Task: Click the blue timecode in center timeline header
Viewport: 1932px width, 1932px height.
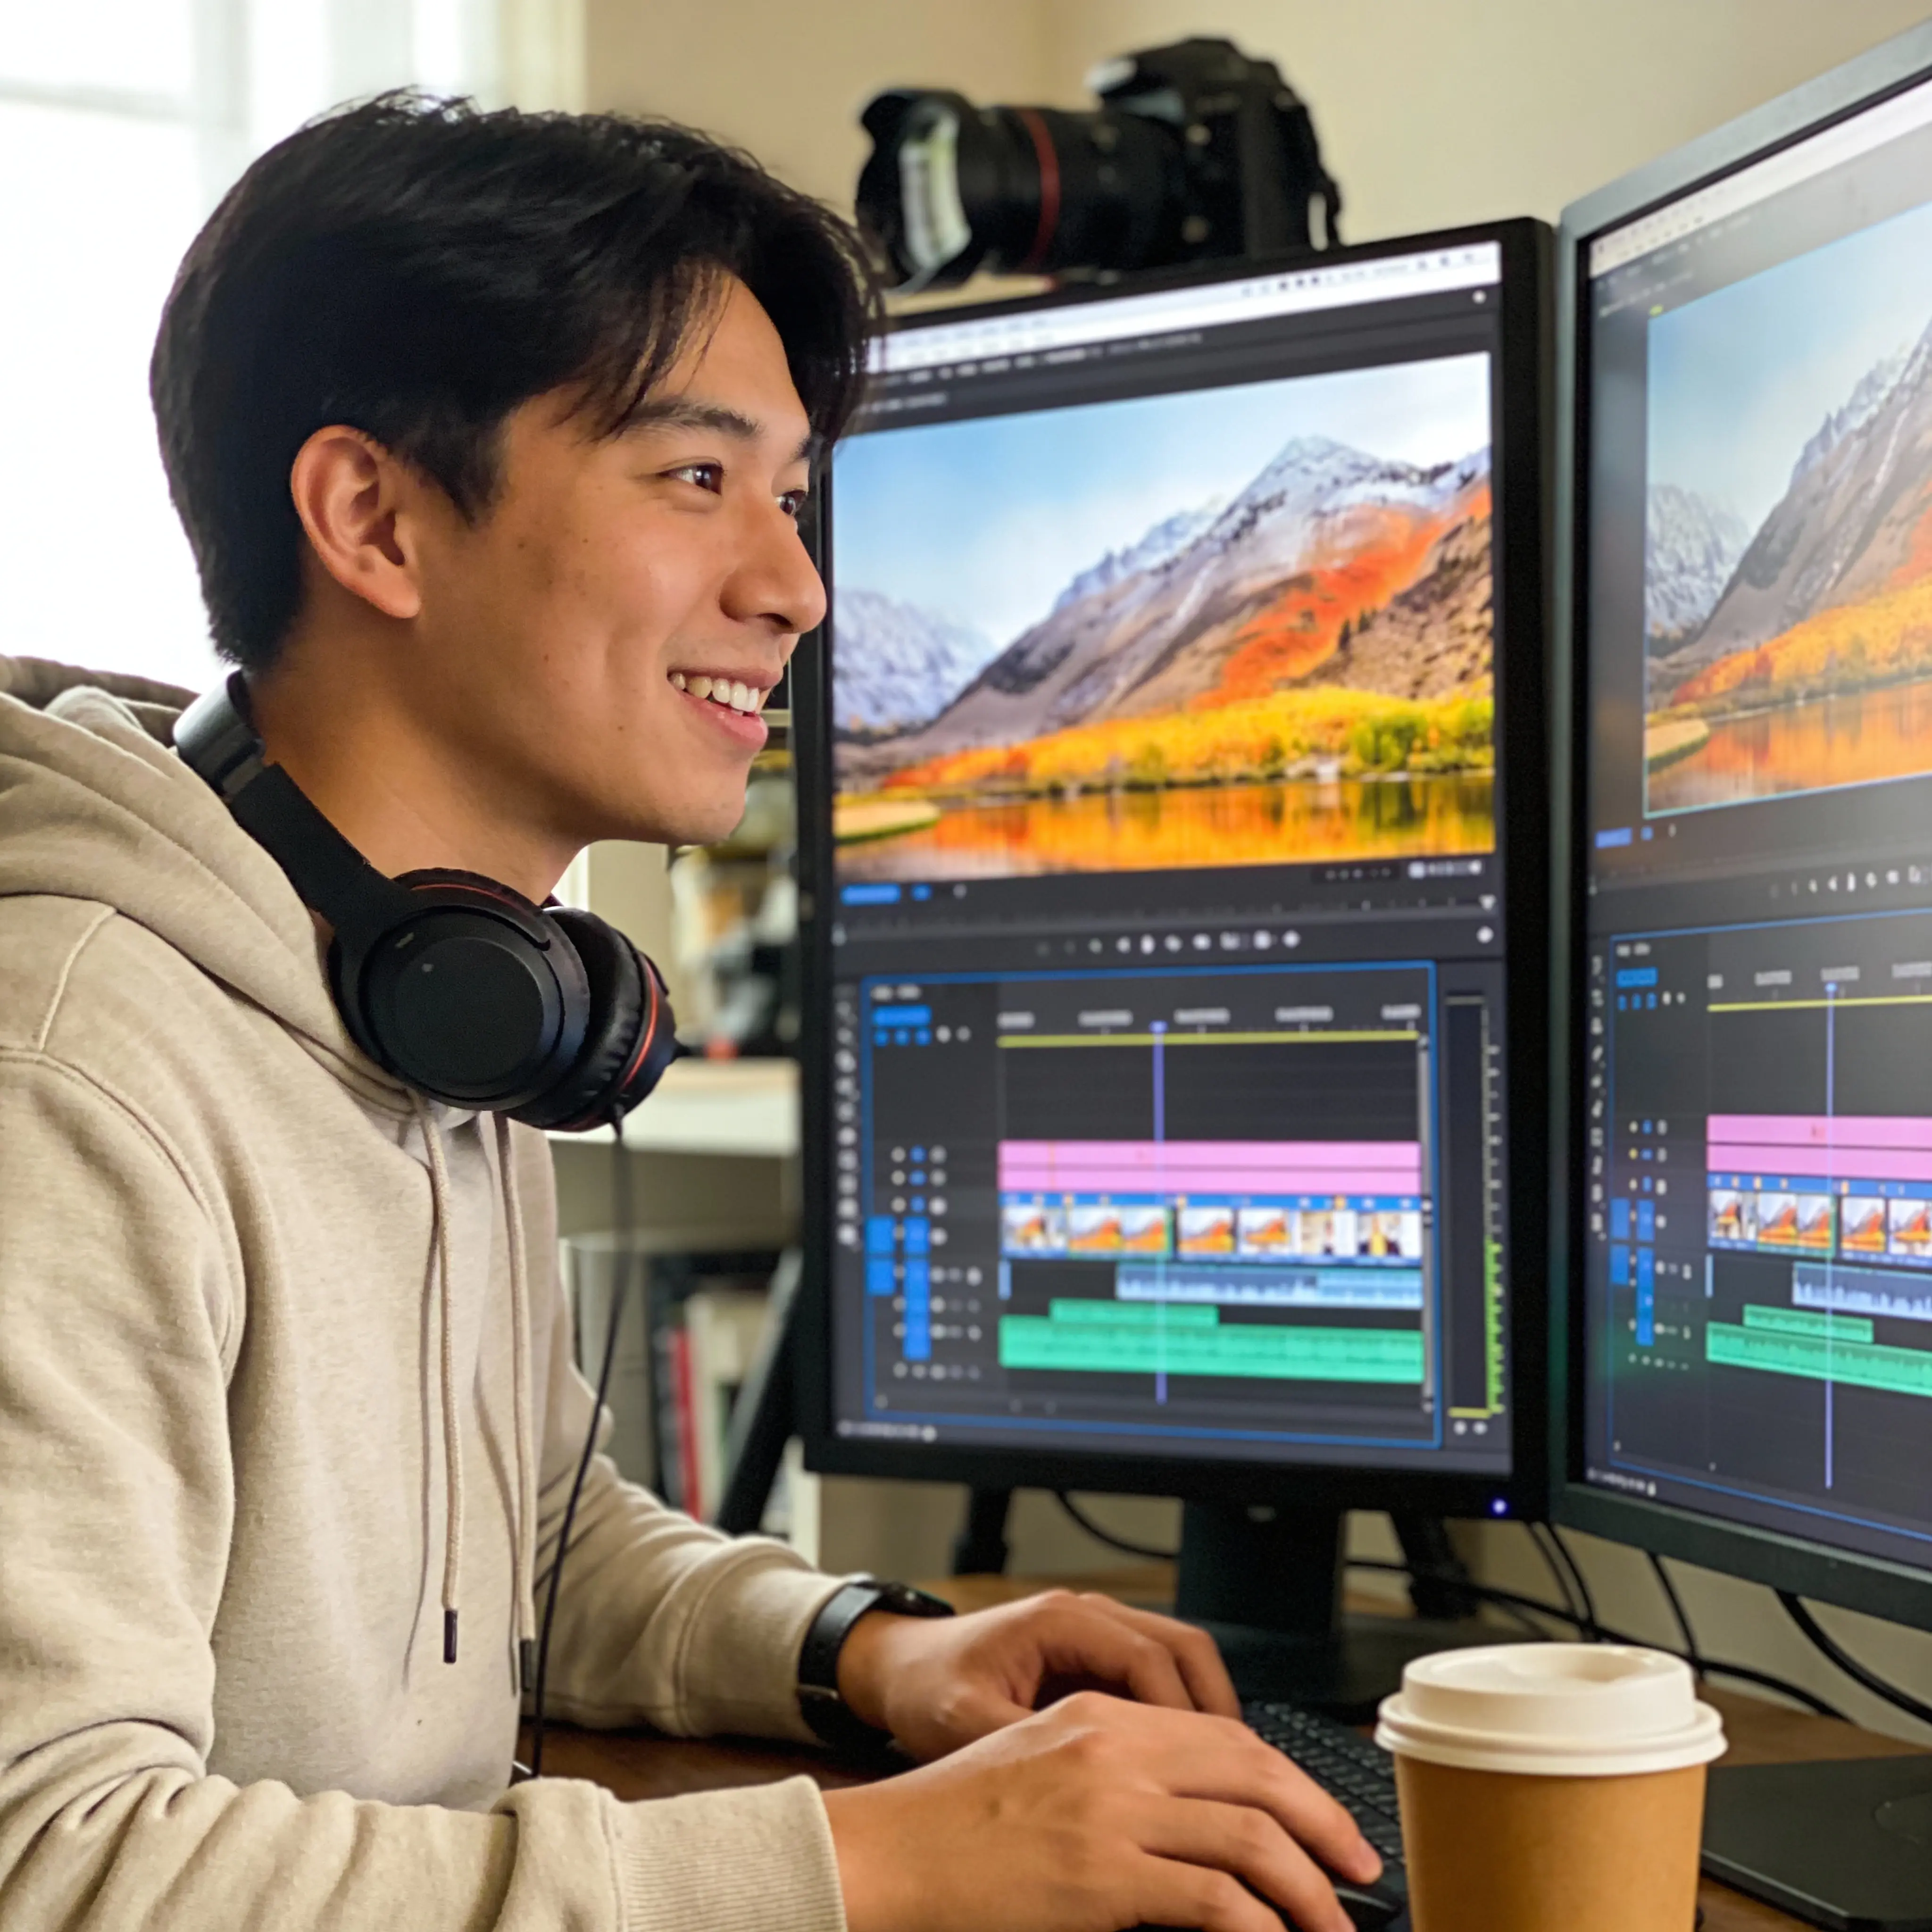Action: coord(902,1016)
